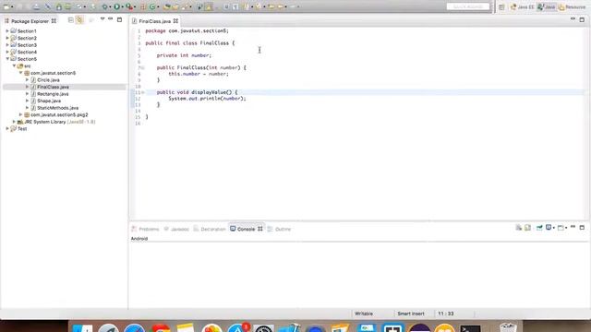The image size is (591, 332).
Task: Select Circle.java in the tree
Action: 48,80
